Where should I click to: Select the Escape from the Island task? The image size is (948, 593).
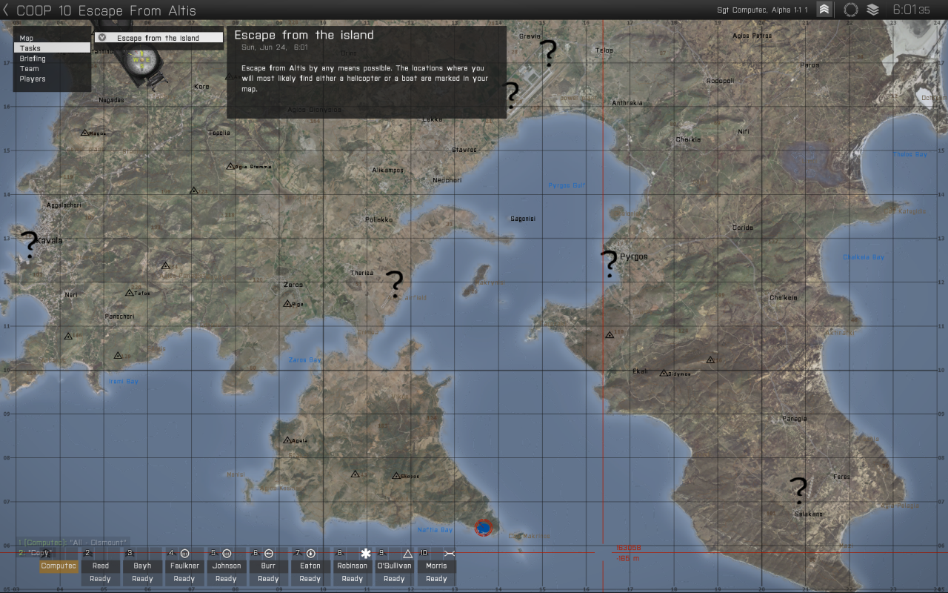159,37
